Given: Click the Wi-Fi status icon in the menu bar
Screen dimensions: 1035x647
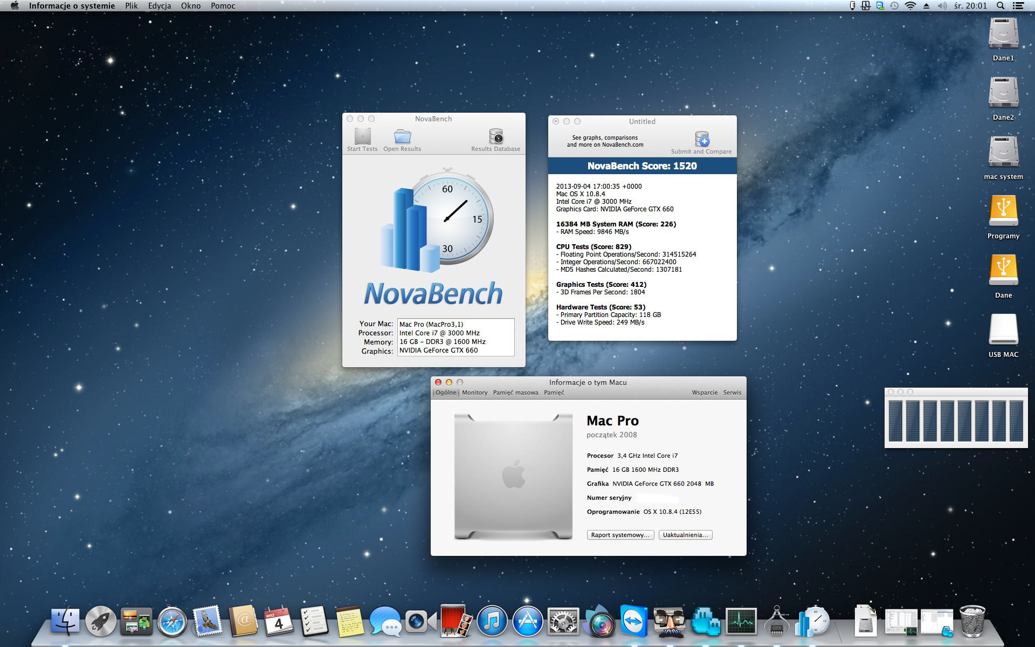Looking at the screenshot, I should [910, 6].
